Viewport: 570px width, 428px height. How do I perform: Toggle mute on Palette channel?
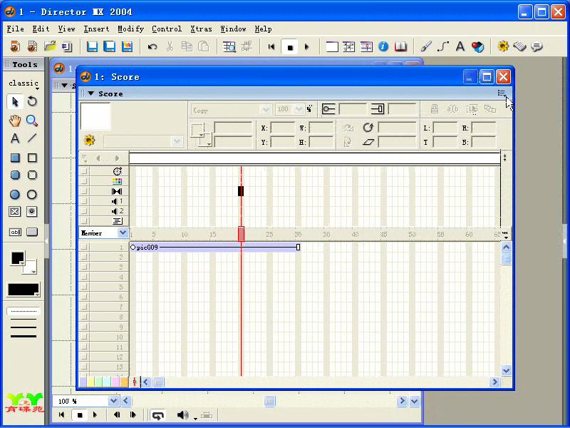coord(84,181)
